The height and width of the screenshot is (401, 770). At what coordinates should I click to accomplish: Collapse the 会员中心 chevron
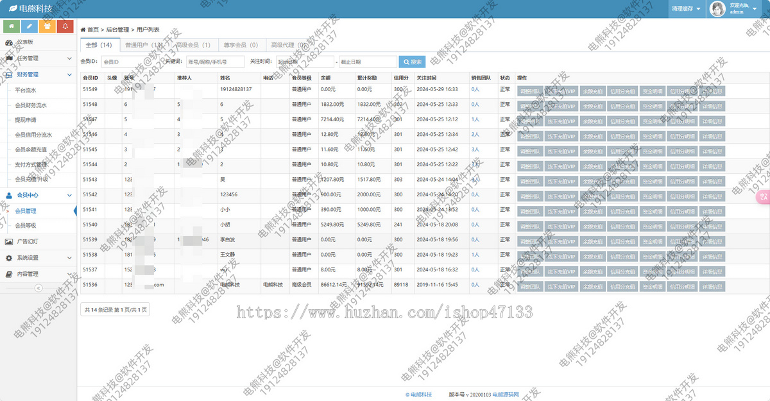[69, 195]
